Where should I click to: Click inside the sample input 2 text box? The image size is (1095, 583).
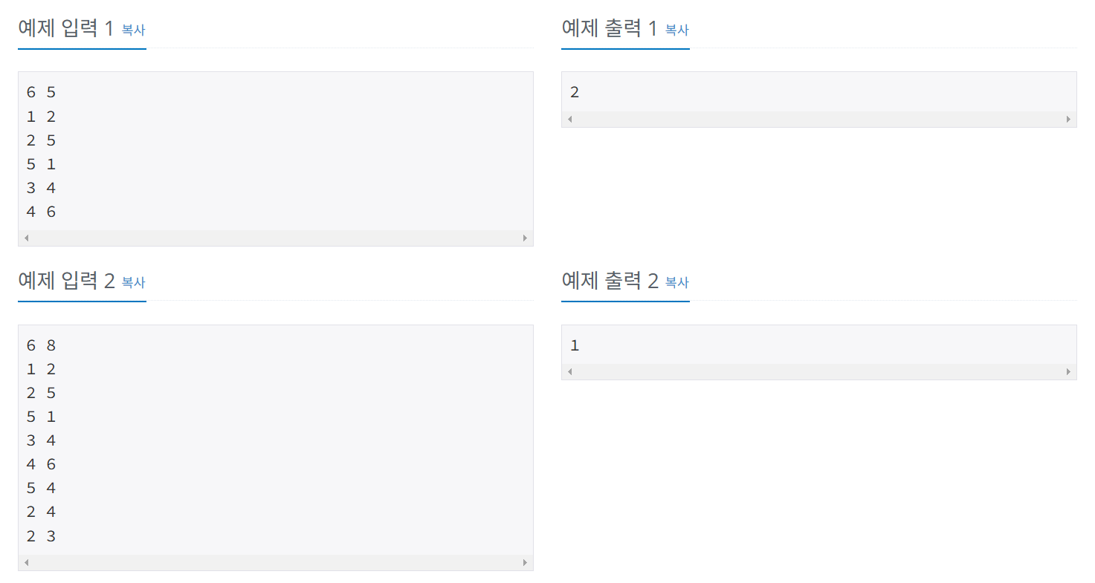(x=275, y=438)
